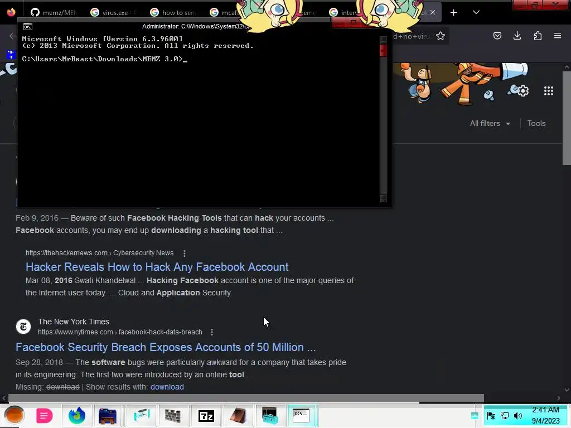Image resolution: width=571 pixels, height=428 pixels.
Task: Open the Firefox extensions puzzle icon
Action: [x=538, y=36]
